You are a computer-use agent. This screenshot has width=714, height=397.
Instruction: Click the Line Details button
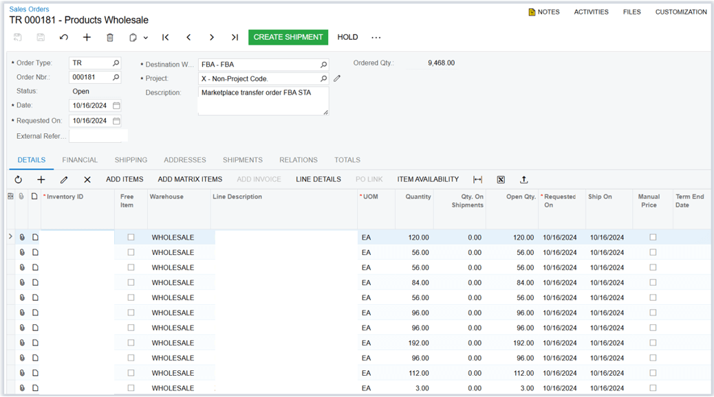point(318,180)
